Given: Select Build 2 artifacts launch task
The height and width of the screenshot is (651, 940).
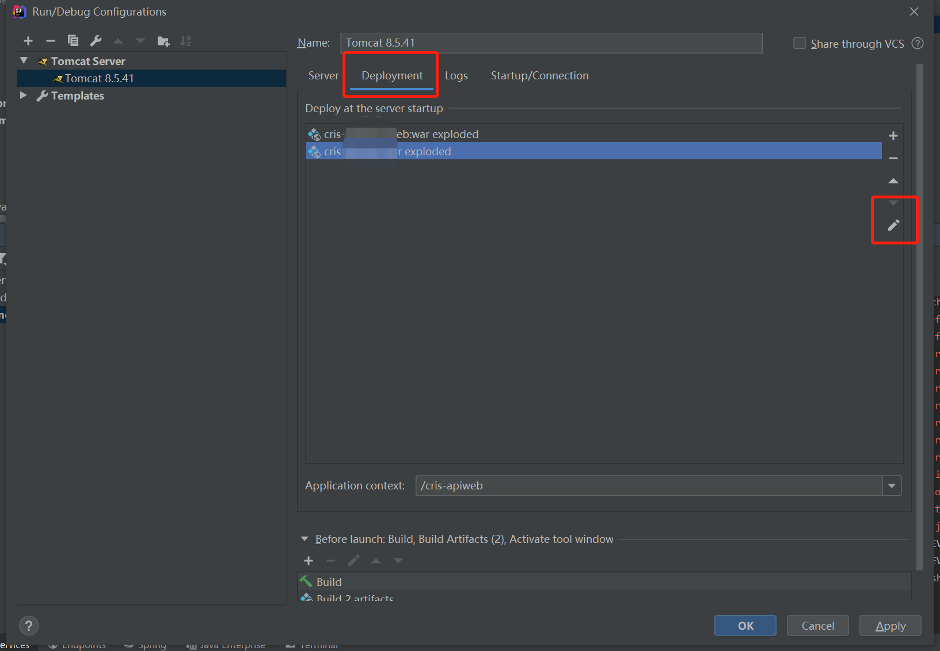Looking at the screenshot, I should [x=604, y=596].
